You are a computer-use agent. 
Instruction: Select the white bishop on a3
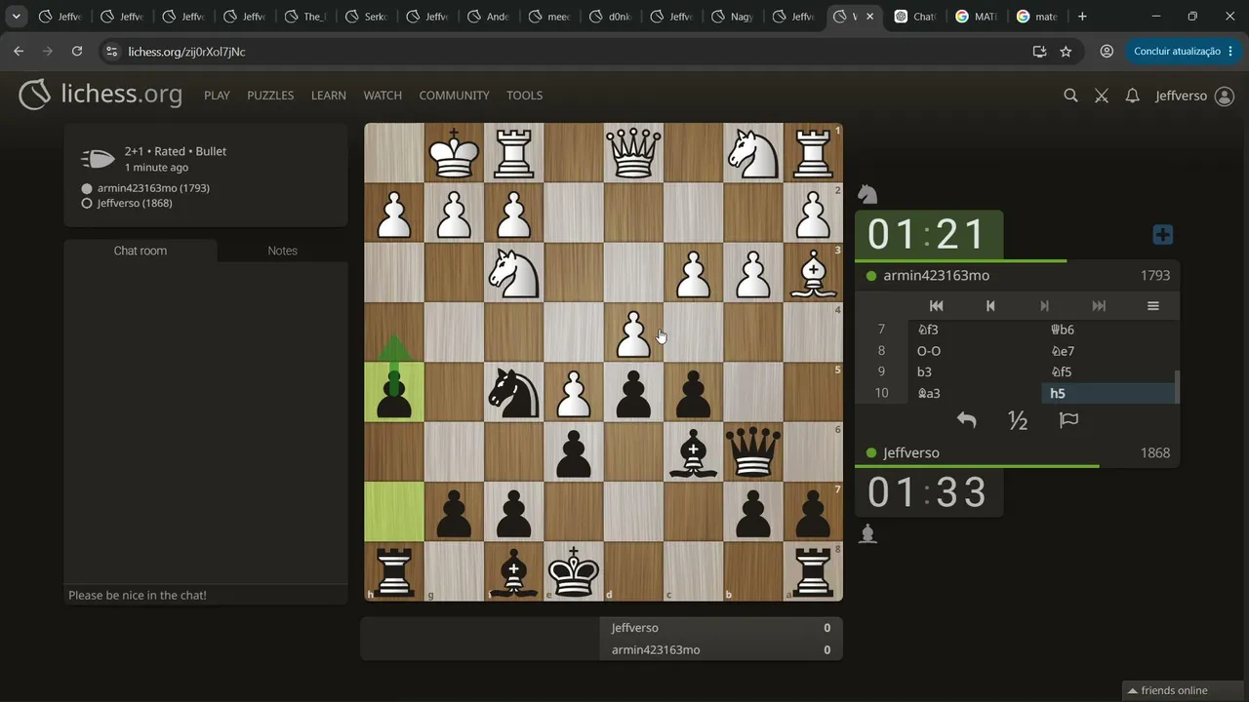pos(813,273)
